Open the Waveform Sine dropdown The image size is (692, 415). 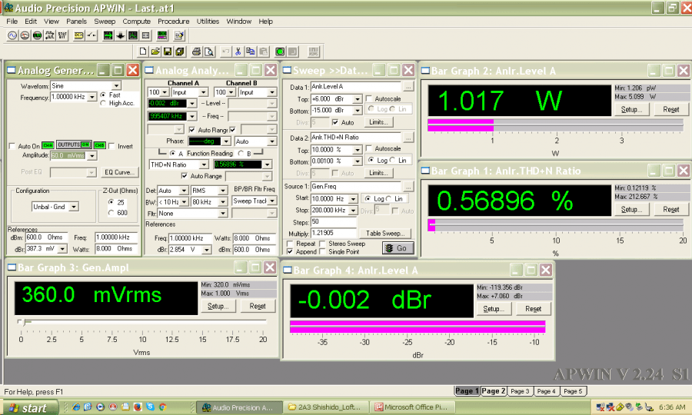pyautogui.click(x=116, y=85)
